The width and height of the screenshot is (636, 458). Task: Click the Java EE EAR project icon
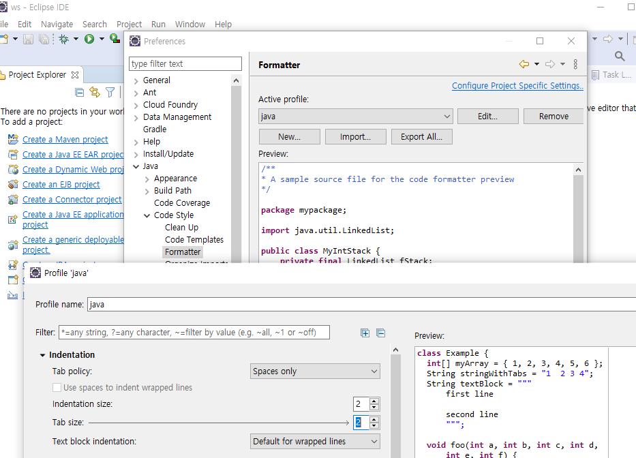13,155
